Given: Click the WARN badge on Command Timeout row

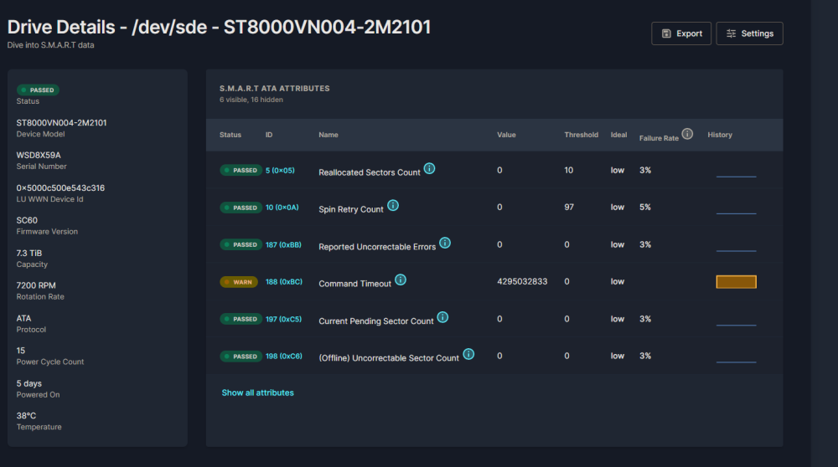Looking at the screenshot, I should (x=239, y=282).
